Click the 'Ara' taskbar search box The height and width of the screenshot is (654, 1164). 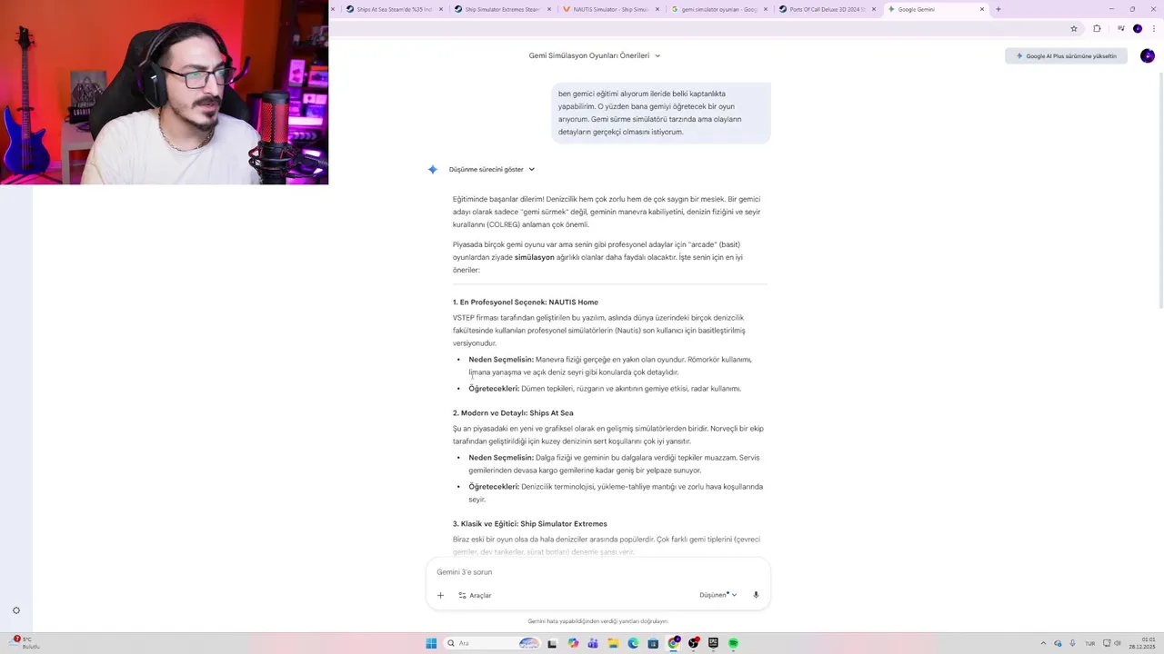492,643
